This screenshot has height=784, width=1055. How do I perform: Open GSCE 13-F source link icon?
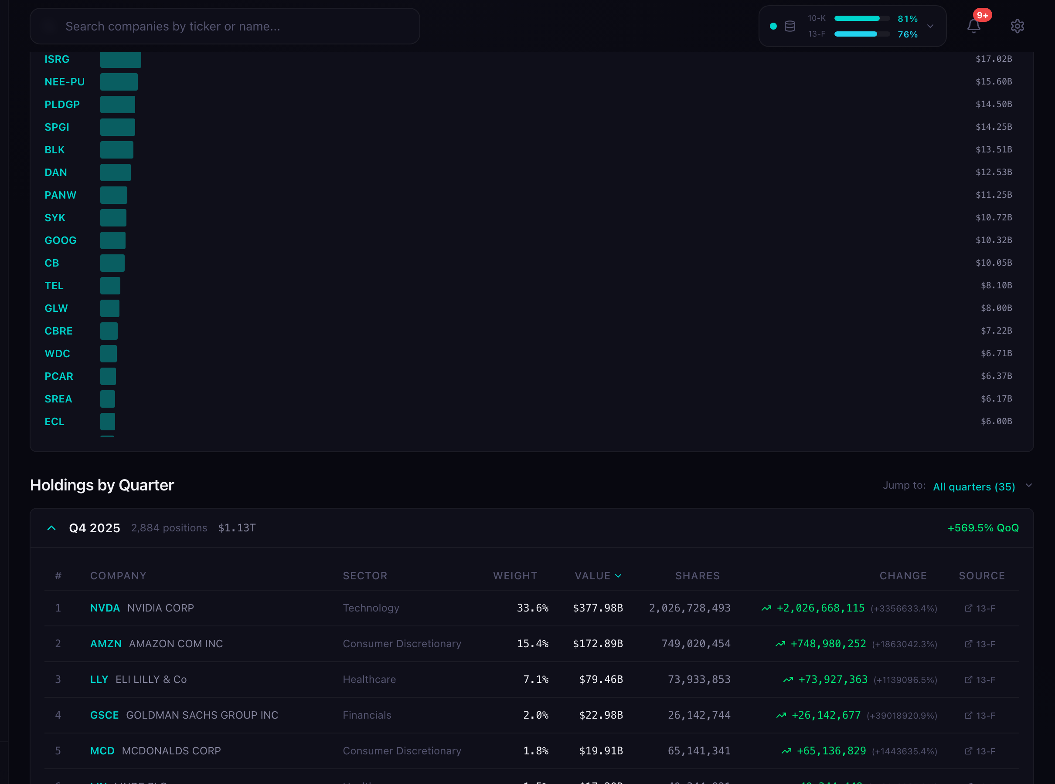(968, 715)
